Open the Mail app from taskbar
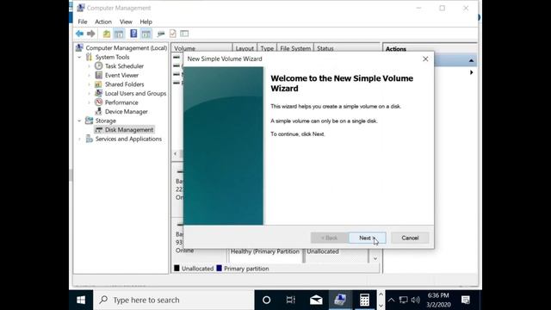Viewport: 551px width, 310px height. 316,301
